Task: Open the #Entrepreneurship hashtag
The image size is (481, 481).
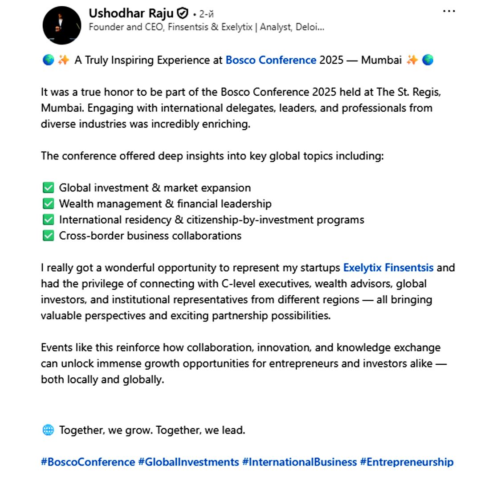Action: [407, 462]
